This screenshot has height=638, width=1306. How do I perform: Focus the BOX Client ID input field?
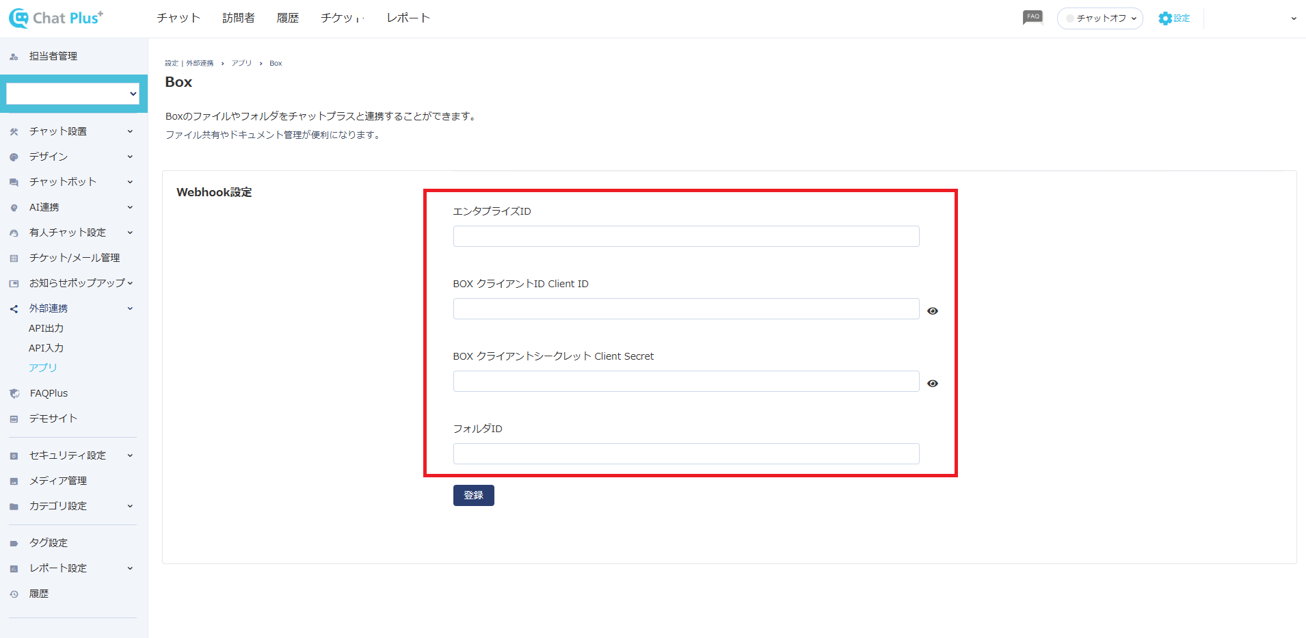687,309
